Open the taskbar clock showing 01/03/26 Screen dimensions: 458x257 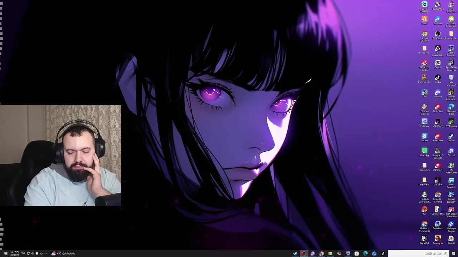[x=15, y=253]
